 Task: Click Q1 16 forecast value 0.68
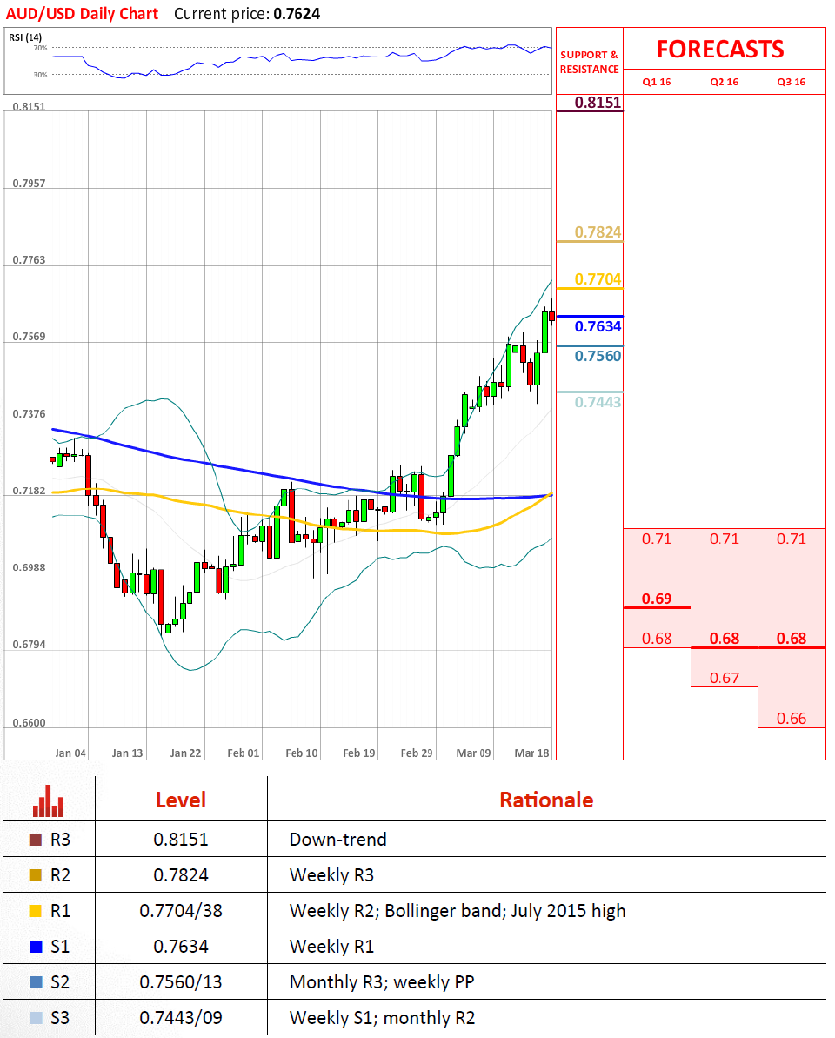pos(657,639)
